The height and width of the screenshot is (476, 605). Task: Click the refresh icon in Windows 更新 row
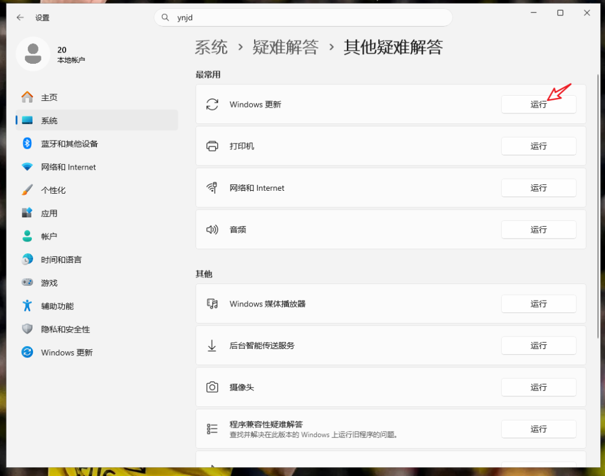coord(212,104)
